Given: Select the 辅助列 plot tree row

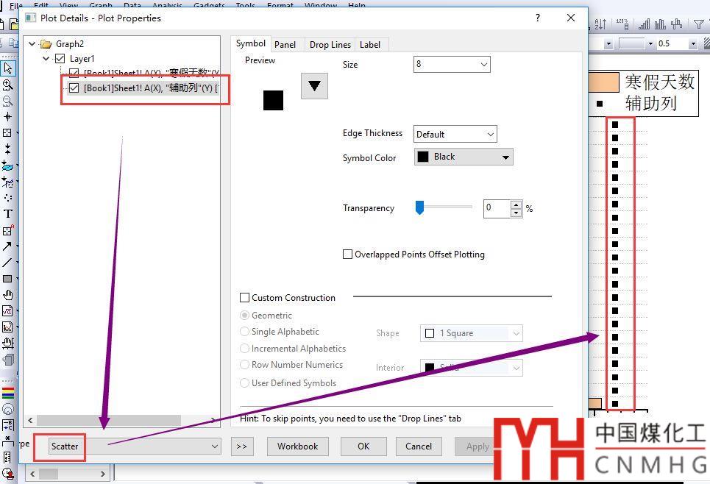Looking at the screenshot, I should pyautogui.click(x=144, y=88).
